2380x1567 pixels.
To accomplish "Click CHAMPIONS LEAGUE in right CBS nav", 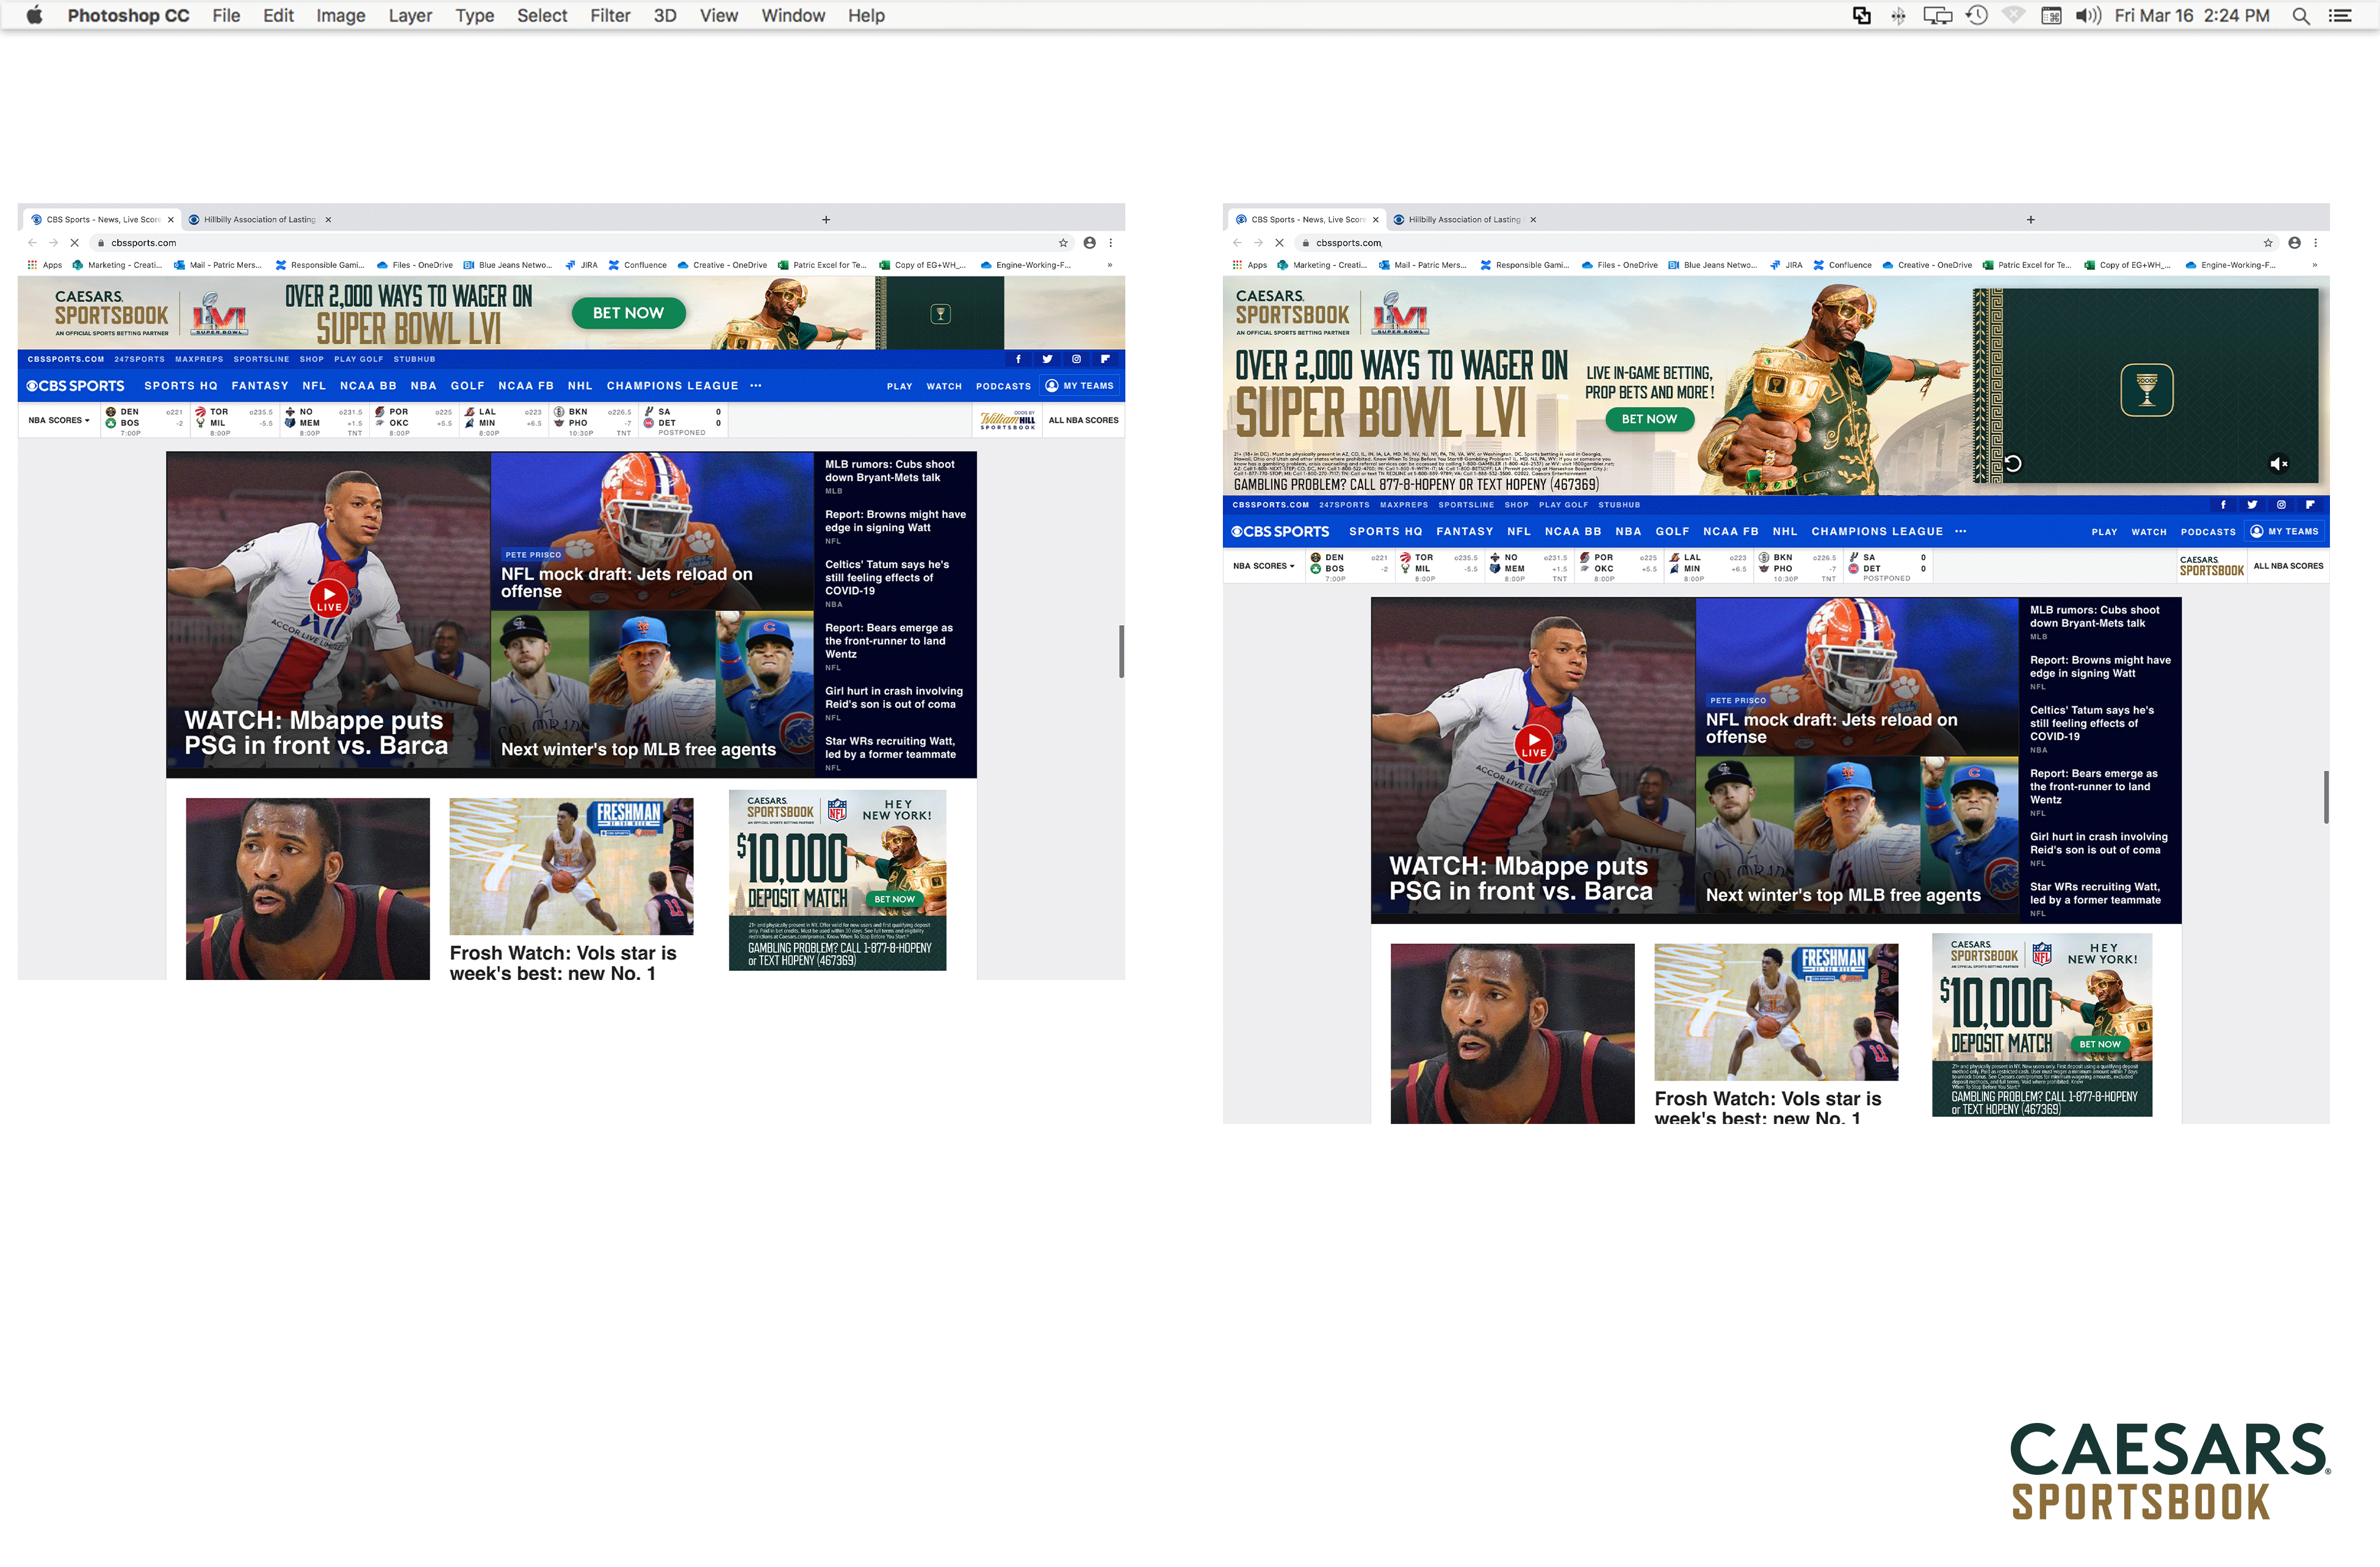I will 1877,531.
